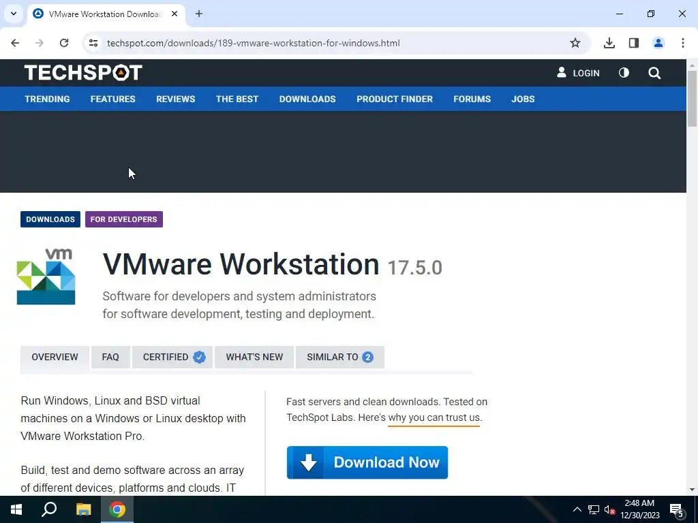Select the VMware Workstation Download browser tab

[106, 14]
